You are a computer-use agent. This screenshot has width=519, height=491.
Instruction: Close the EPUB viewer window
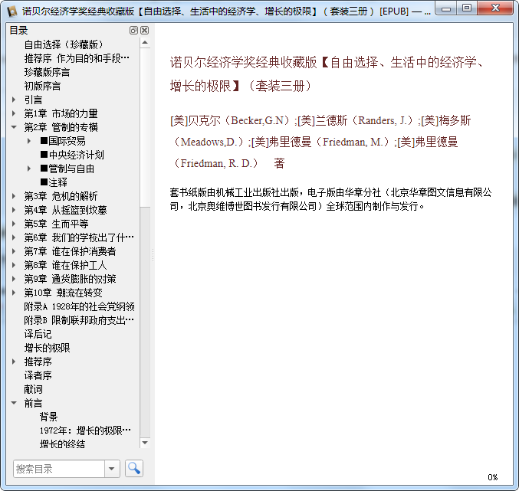tap(495, 8)
